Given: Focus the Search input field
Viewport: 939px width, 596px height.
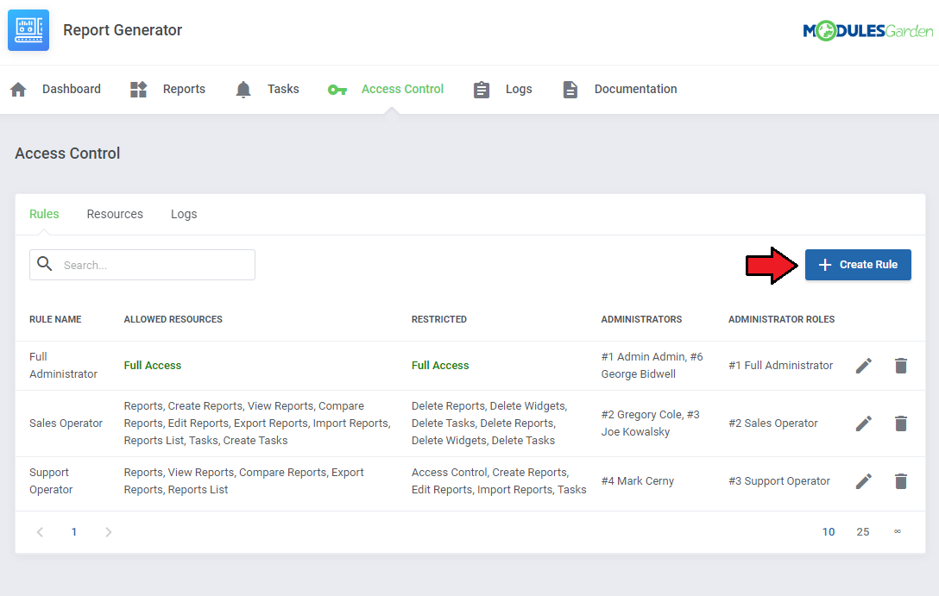Looking at the screenshot, I should pos(142,265).
